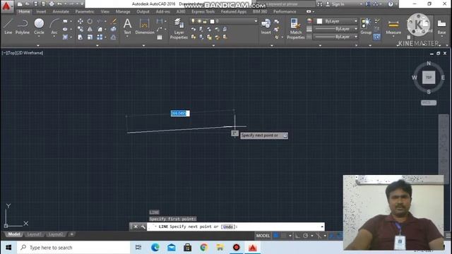Toggle the layer on/off lightbulb icon
Viewport: 452px width, 254px height.
[x=193, y=21]
